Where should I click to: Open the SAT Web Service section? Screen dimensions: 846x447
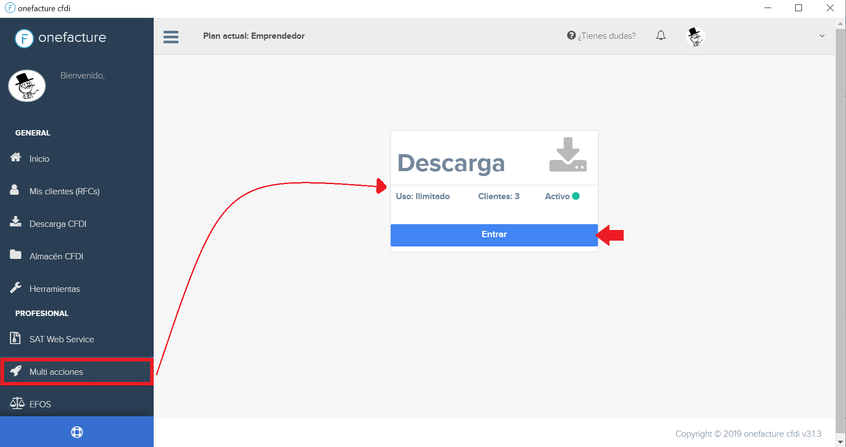click(61, 339)
